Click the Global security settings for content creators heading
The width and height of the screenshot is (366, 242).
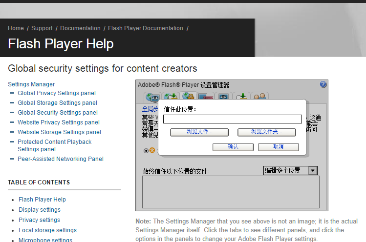pos(103,68)
